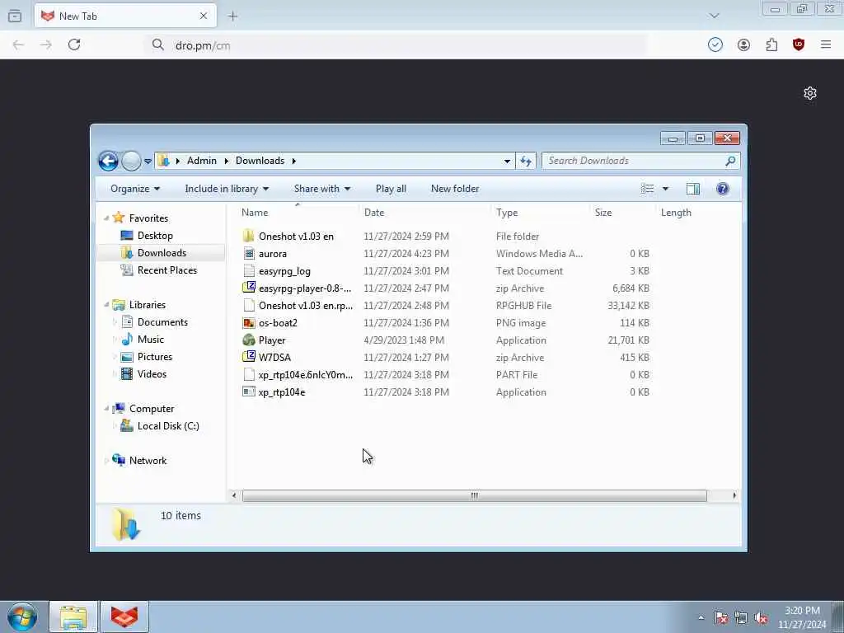This screenshot has width=844, height=633.
Task: Open the browser extensions puzzle icon
Action: [x=771, y=45]
